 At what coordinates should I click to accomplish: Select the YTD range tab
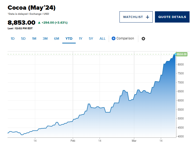[x=69, y=39]
